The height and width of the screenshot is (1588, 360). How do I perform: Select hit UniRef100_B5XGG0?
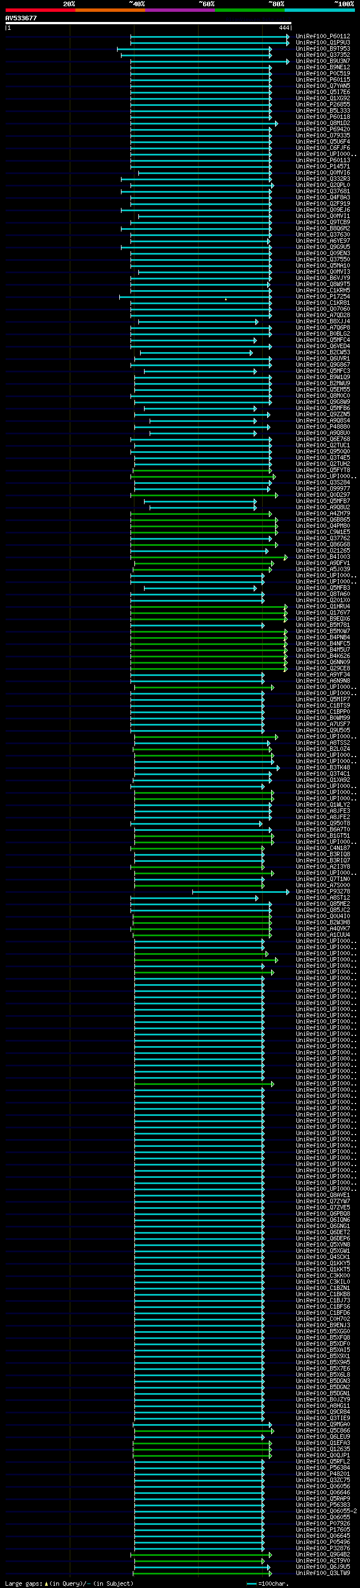323,1332
